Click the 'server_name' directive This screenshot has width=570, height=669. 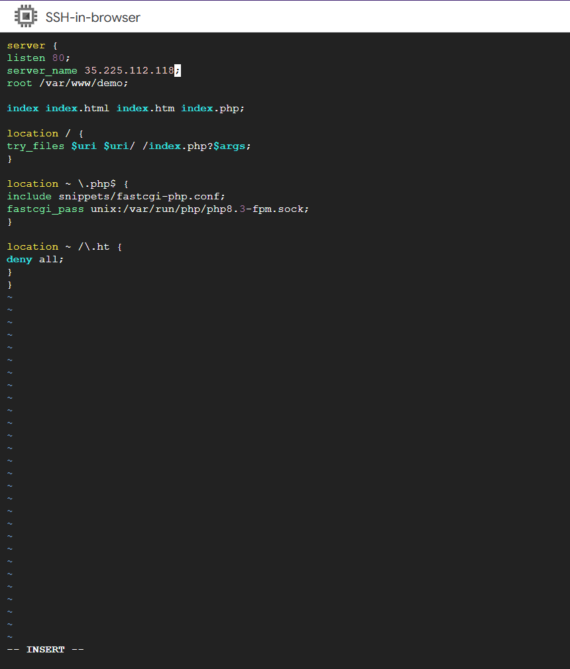(x=42, y=71)
